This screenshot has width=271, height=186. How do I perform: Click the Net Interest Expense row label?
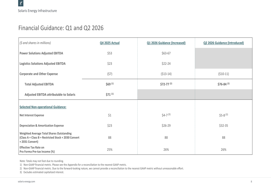coord(32,115)
